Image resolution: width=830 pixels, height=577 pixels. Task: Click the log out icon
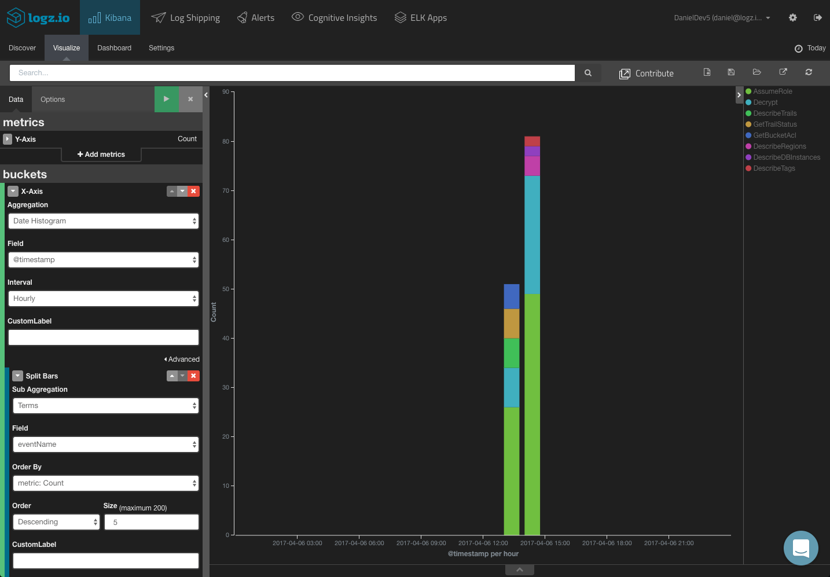tap(818, 18)
